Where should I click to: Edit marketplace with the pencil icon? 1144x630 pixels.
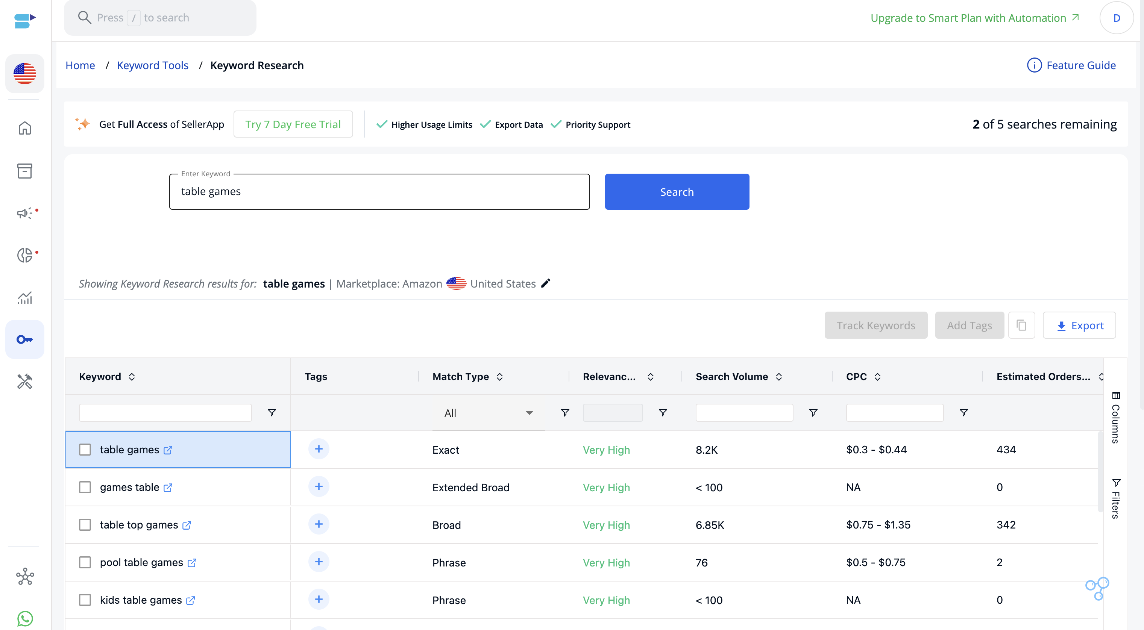pos(546,283)
